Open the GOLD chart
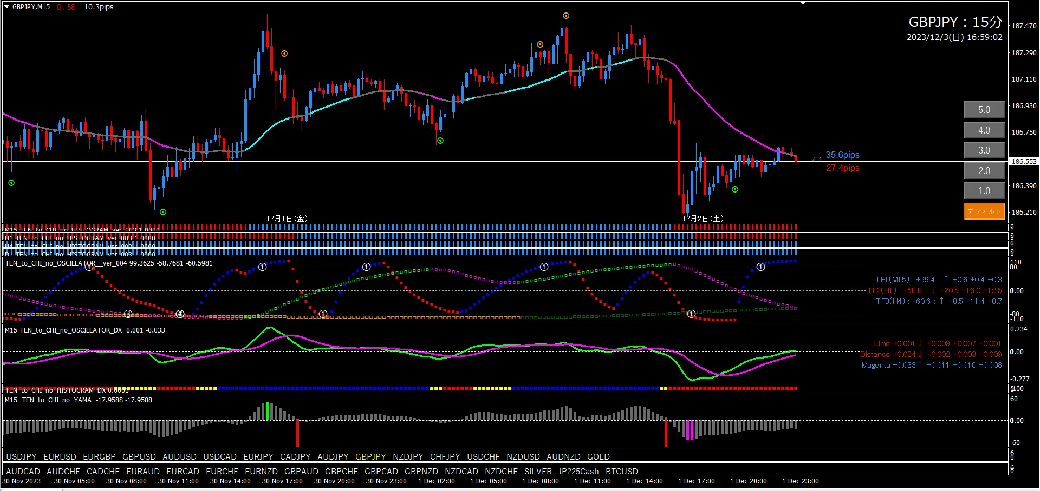Viewport: 1040px width, 491px height. point(599,457)
